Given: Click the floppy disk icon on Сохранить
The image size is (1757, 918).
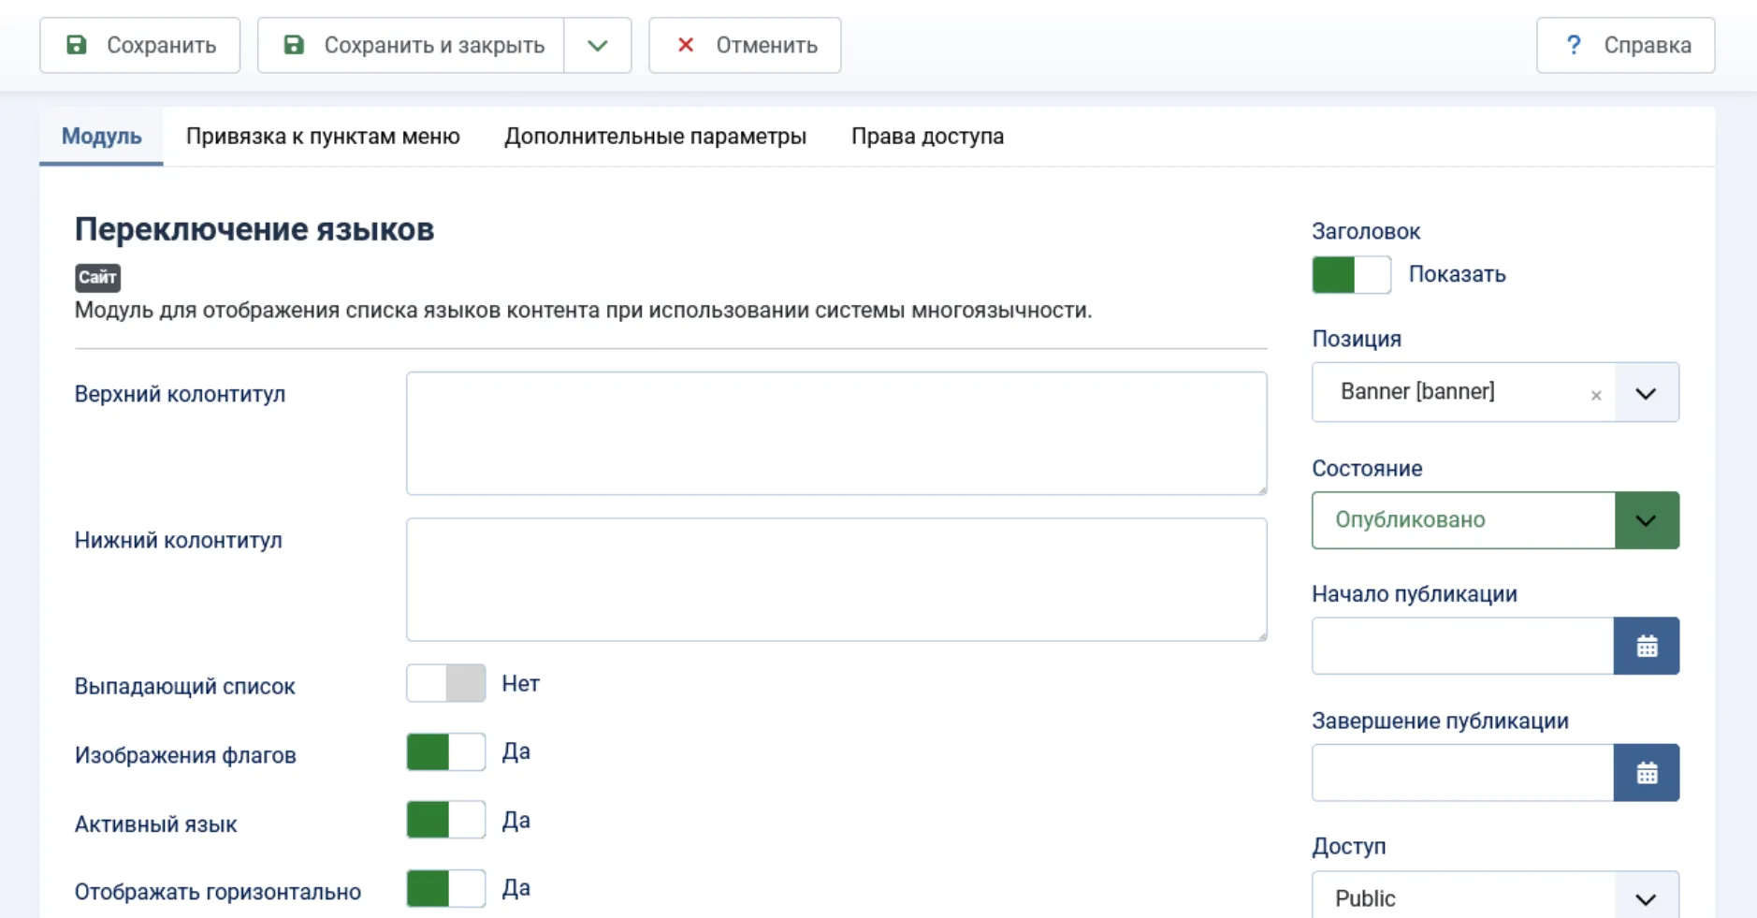Looking at the screenshot, I should (x=77, y=45).
